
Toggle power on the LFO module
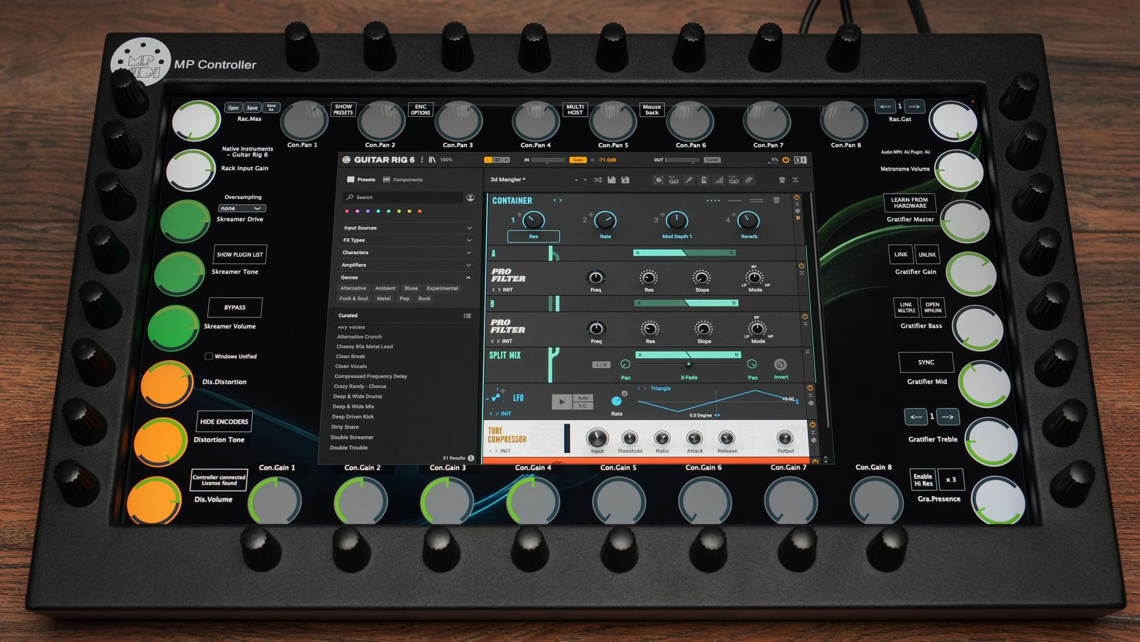click(810, 388)
